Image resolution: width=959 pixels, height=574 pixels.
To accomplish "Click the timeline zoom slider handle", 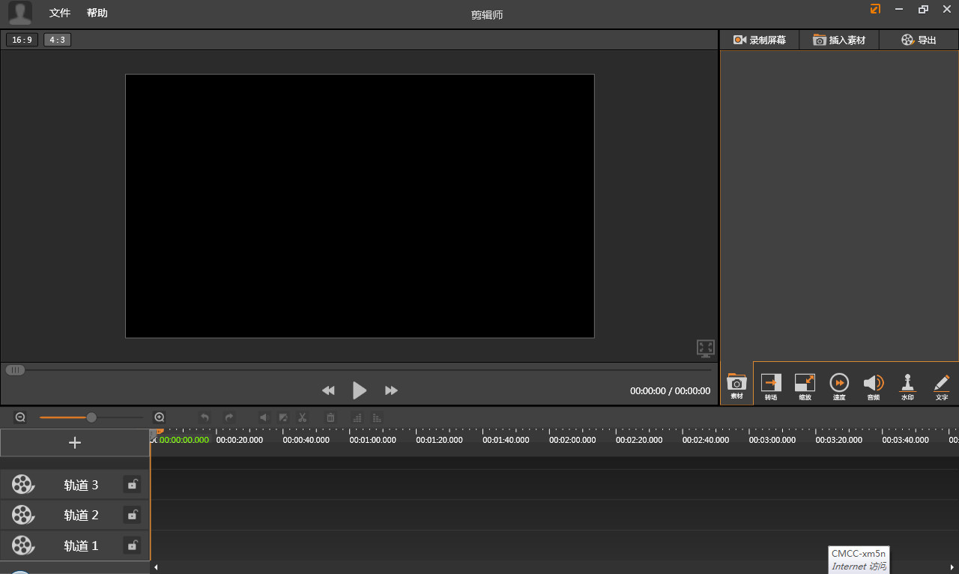I will click(x=91, y=417).
